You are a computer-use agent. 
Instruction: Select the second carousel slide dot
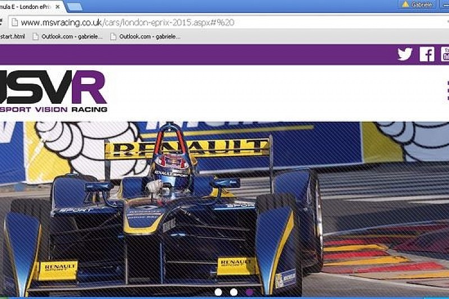pos(233,292)
